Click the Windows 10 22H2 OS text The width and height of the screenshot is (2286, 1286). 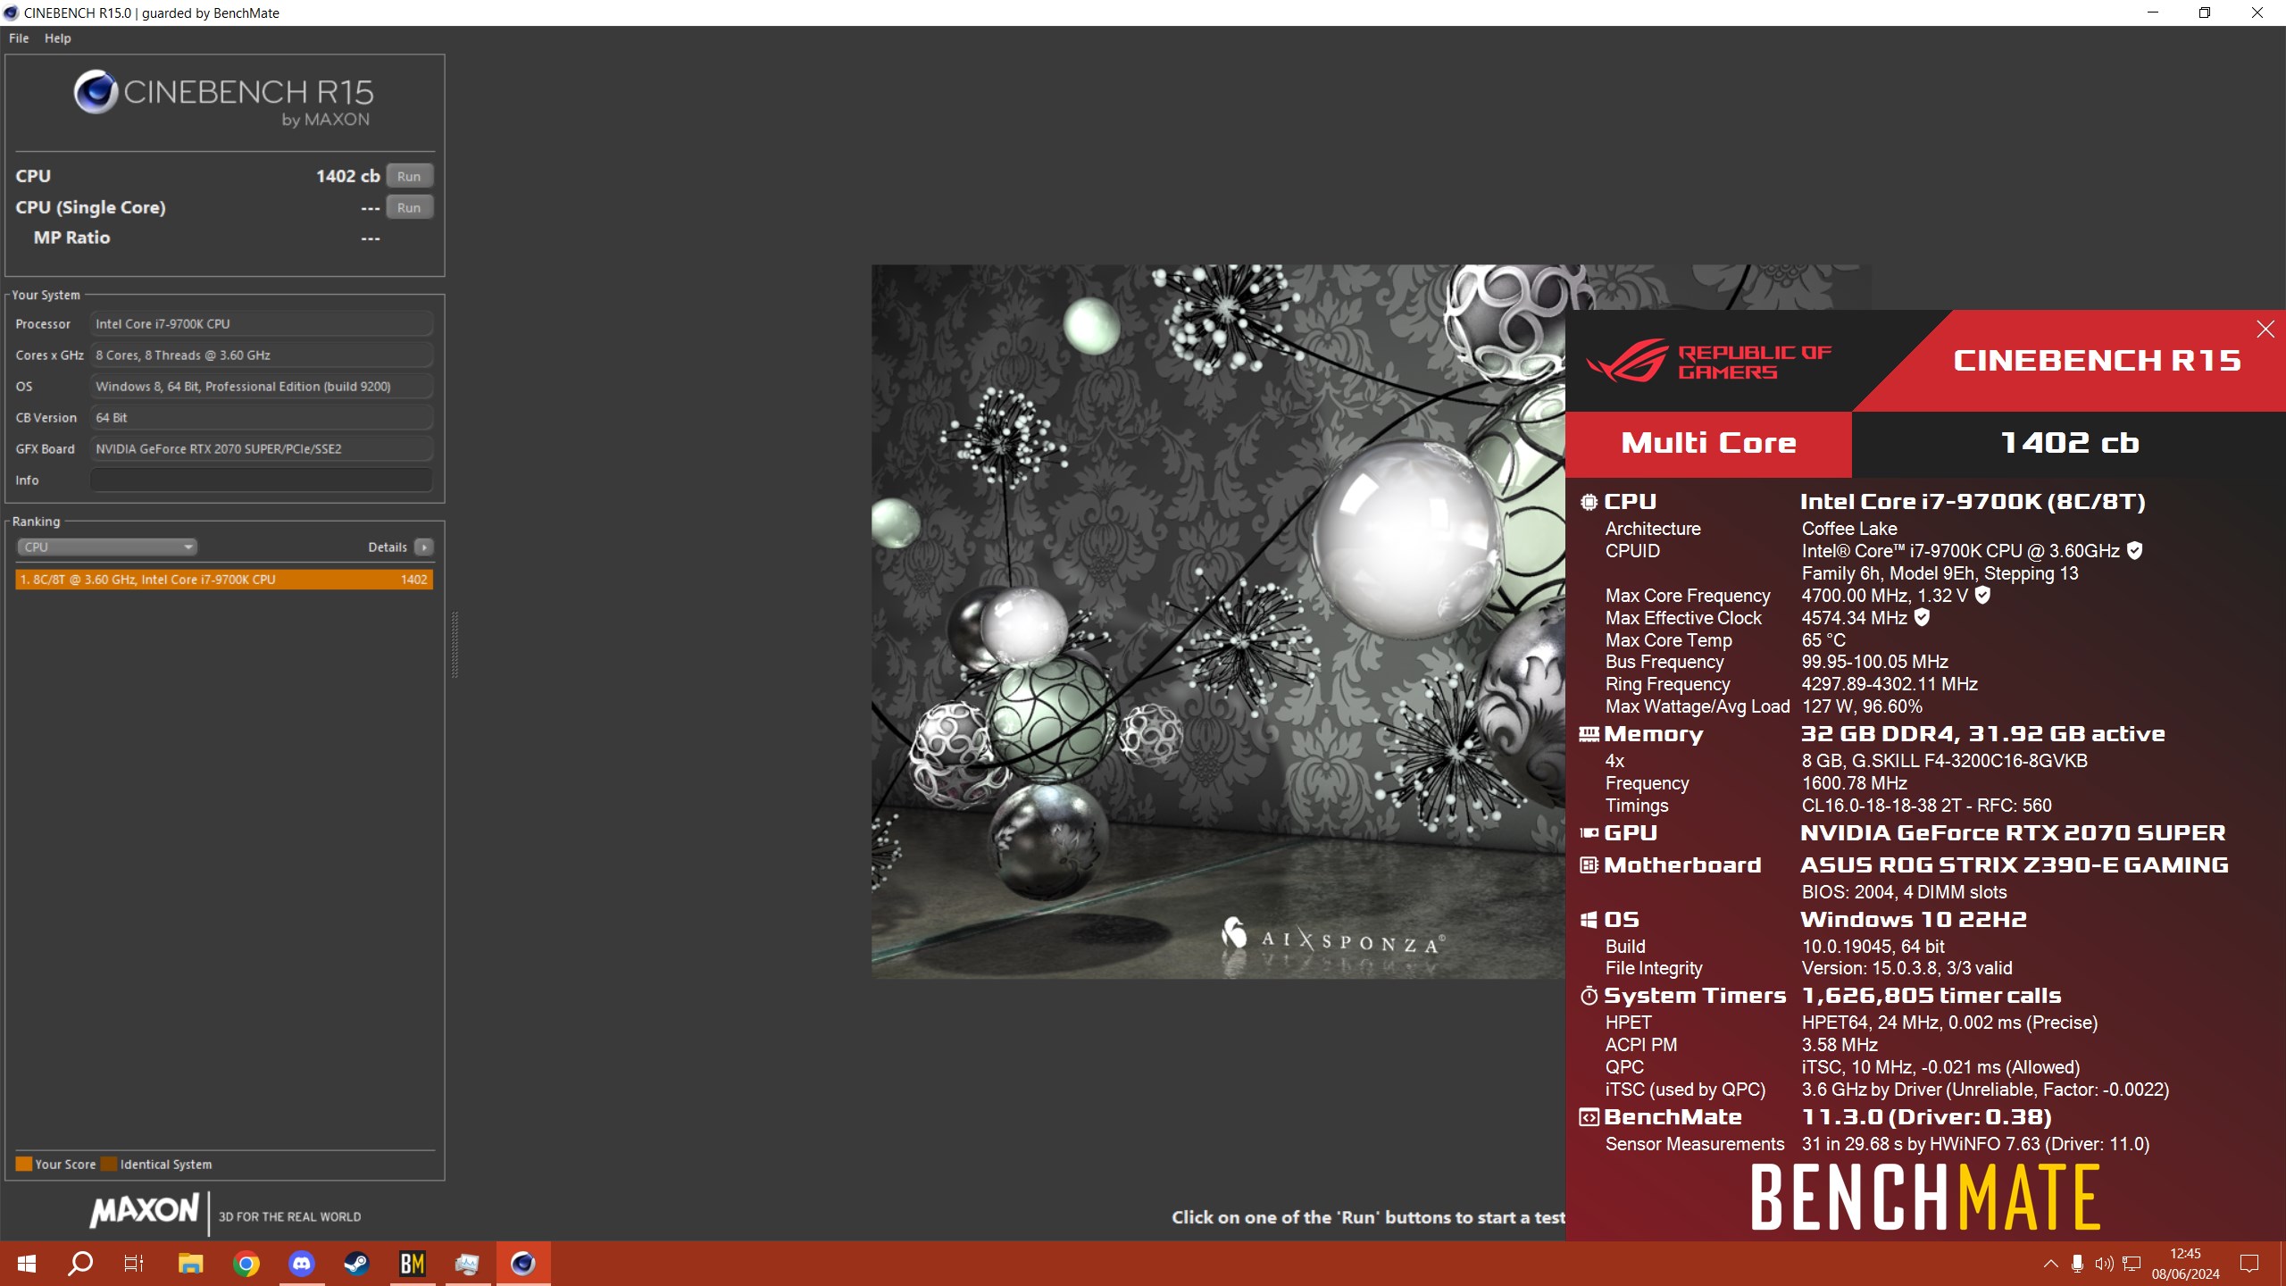click(1914, 920)
